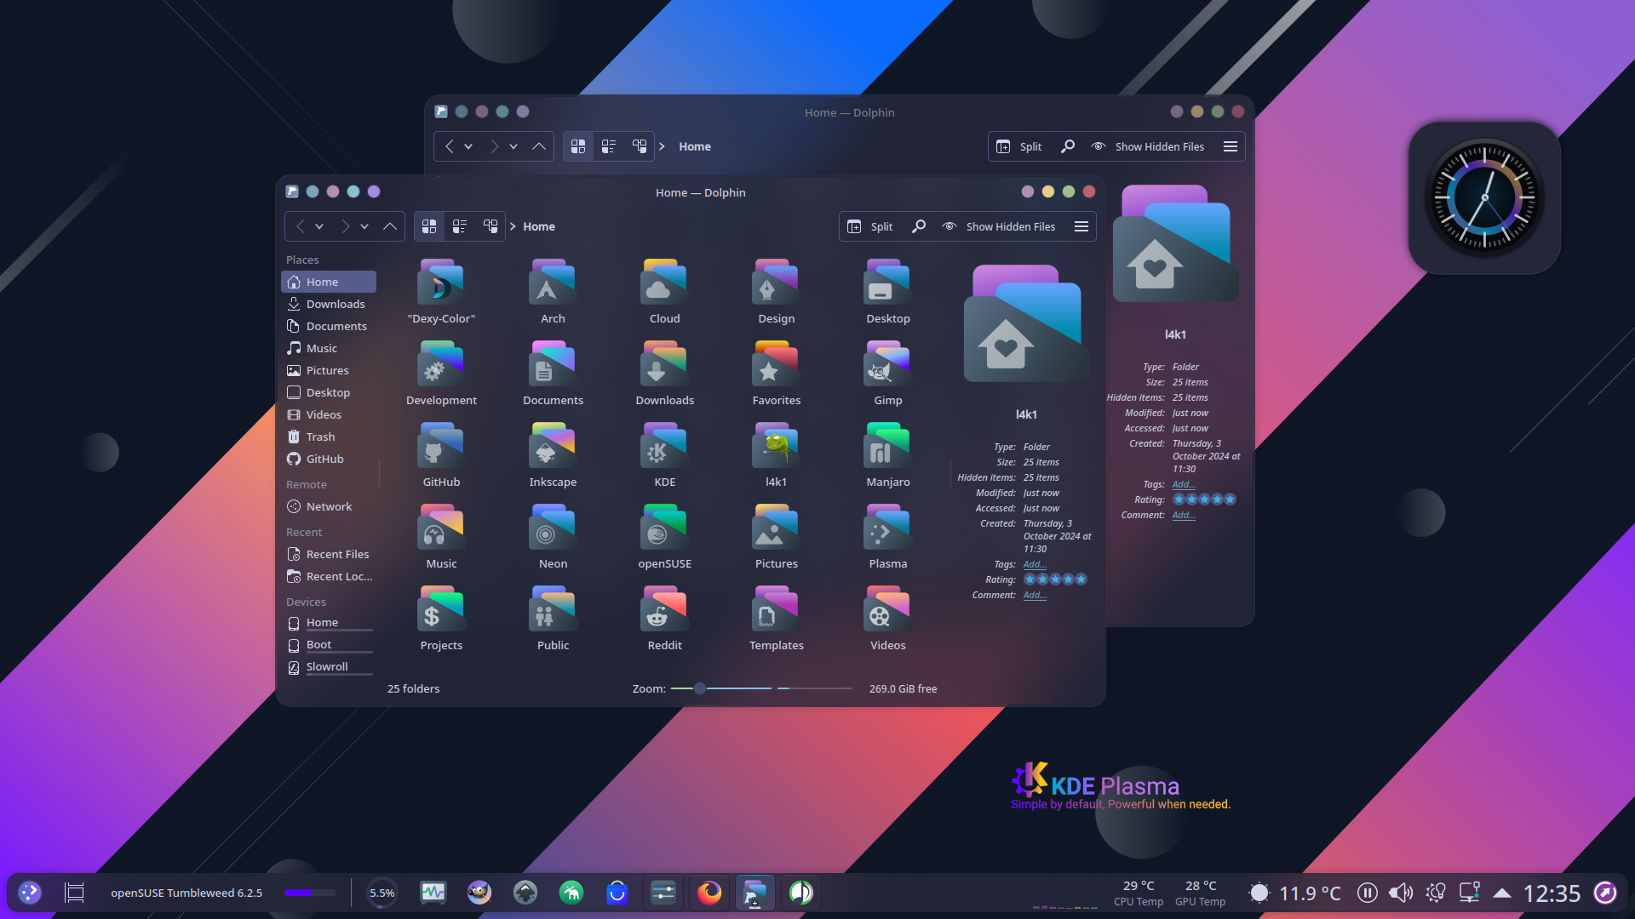Open the Inkscape folder
Image resolution: width=1635 pixels, height=919 pixels.
553,455
